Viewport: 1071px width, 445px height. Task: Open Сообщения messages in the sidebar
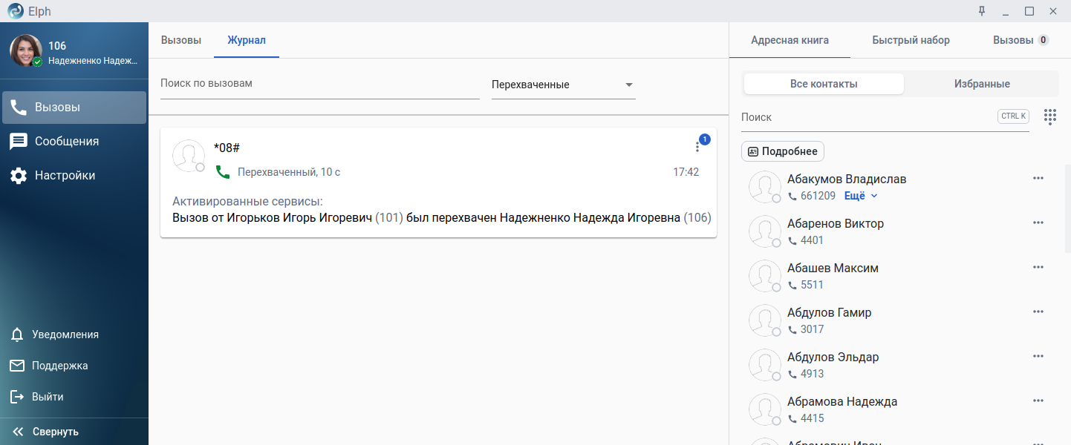(66, 141)
